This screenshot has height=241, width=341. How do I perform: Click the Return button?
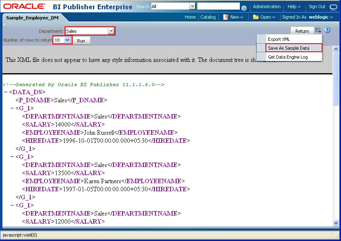[x=302, y=31]
